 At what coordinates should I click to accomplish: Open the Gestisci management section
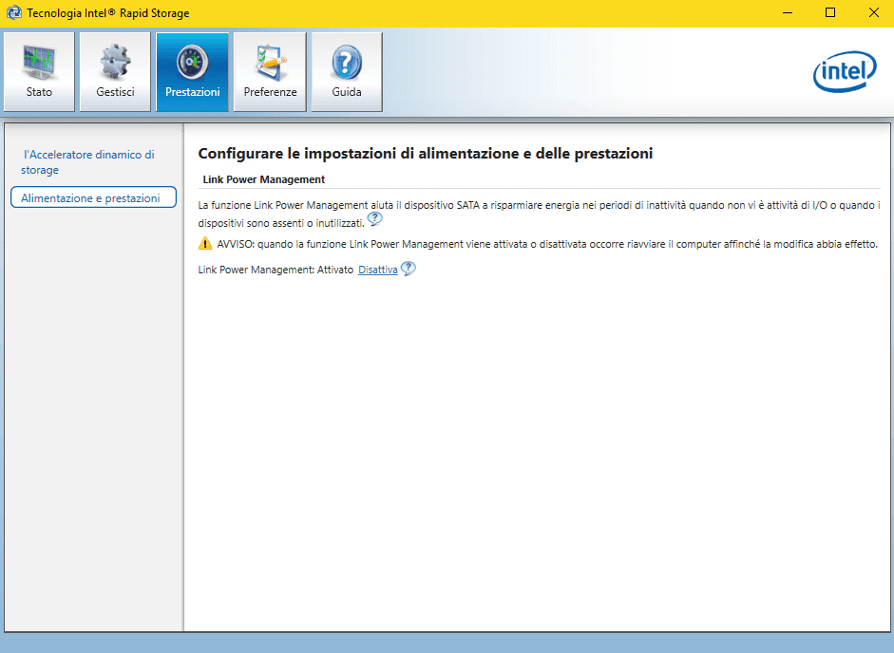click(115, 72)
